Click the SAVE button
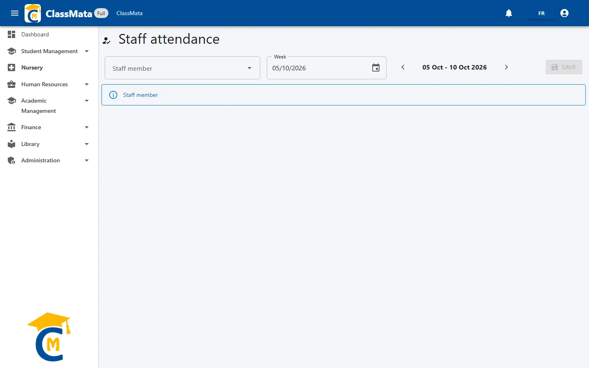This screenshot has height=368, width=589. [564, 67]
